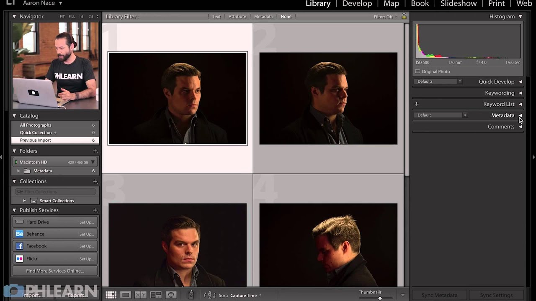Click the Metadata folder icon in Folders

[x=27, y=171]
